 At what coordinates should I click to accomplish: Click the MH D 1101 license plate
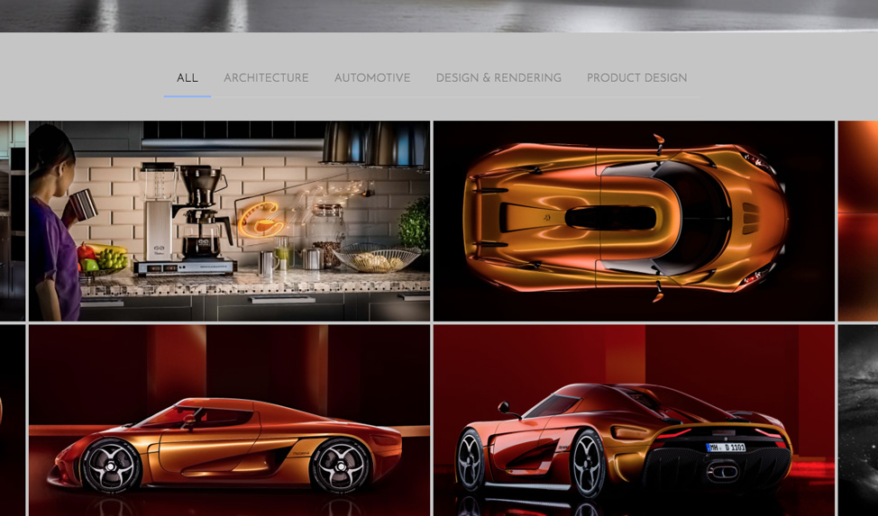(x=726, y=448)
